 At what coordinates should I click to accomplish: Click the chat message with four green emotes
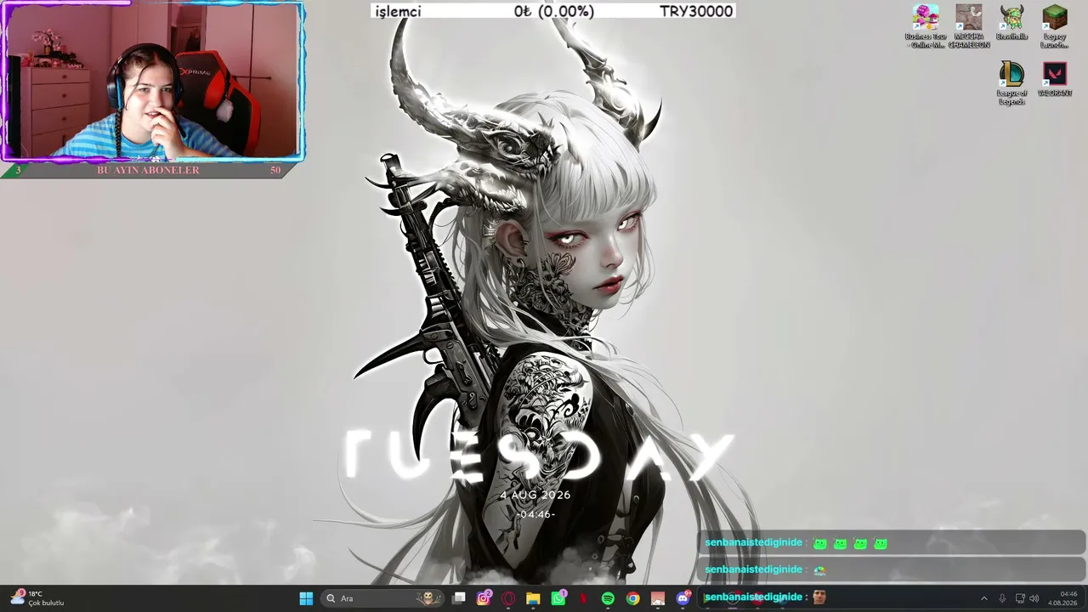tap(891, 543)
